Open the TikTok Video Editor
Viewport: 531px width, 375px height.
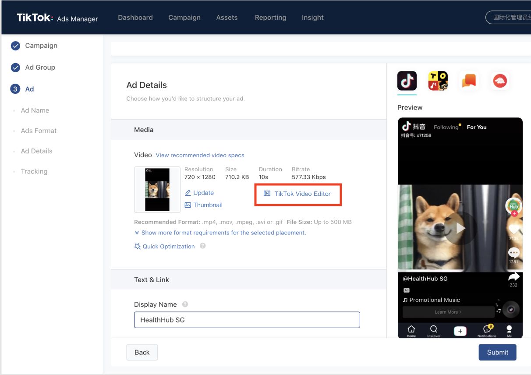click(297, 194)
